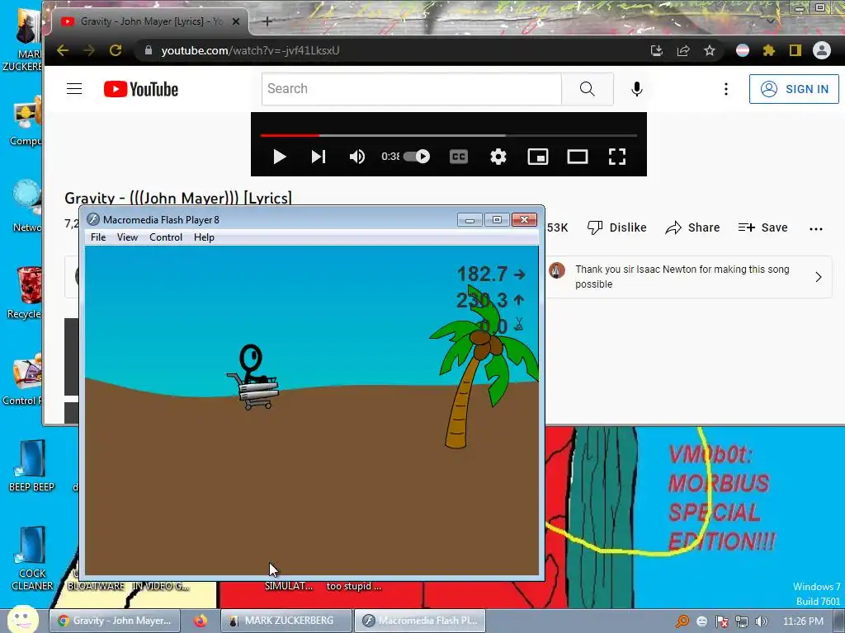This screenshot has width=845, height=633.
Task: Open more actions ellipsis under video
Action: (816, 229)
